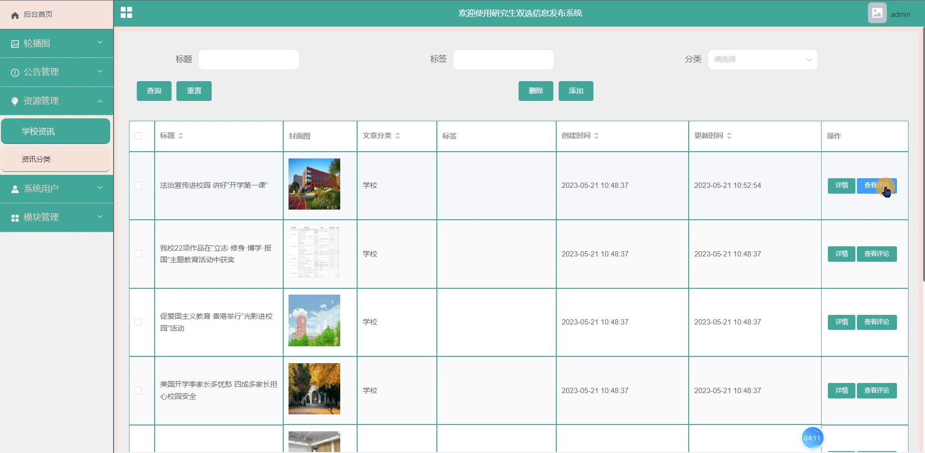Toggle the select-all checkbox in table header
Viewport: 925px width, 453px height.
pos(138,136)
